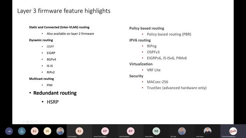
Task: Click the 'Redundant routing' heading
Action: (55, 93)
